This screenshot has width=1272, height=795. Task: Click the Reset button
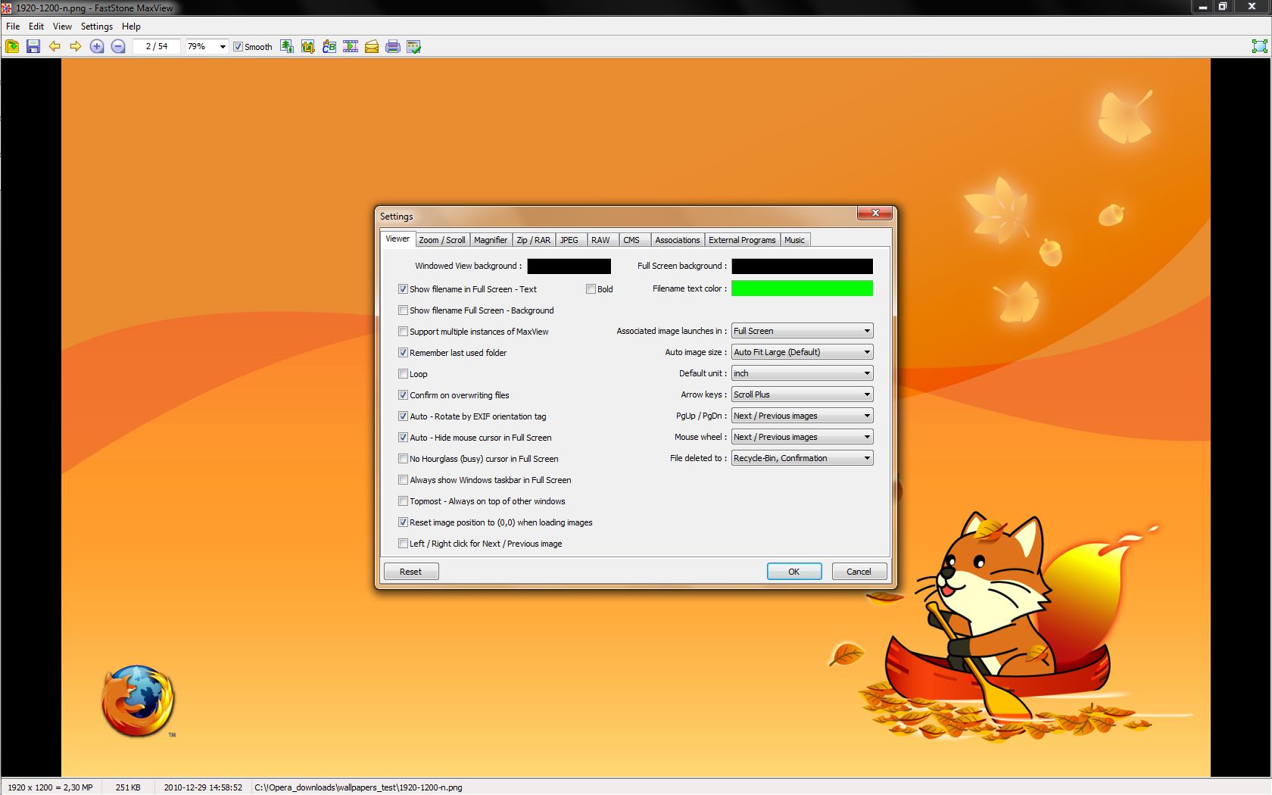tap(410, 572)
